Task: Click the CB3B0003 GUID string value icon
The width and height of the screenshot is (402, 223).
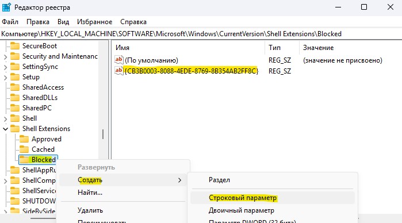Action: click(119, 71)
